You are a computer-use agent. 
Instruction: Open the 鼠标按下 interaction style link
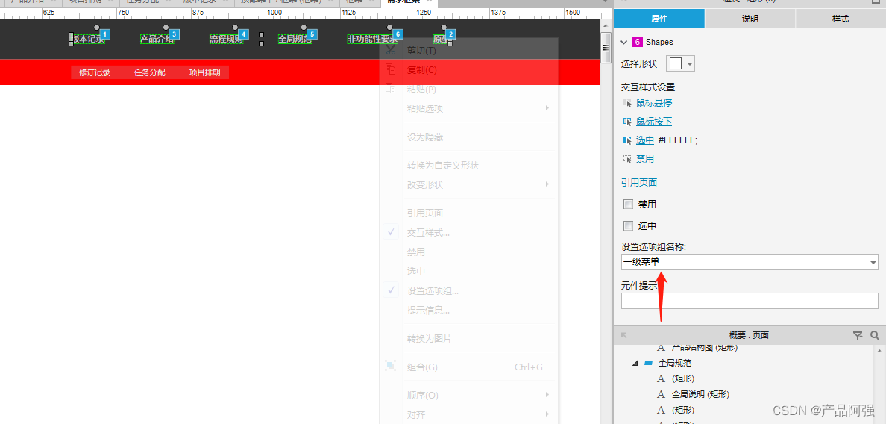pos(654,122)
